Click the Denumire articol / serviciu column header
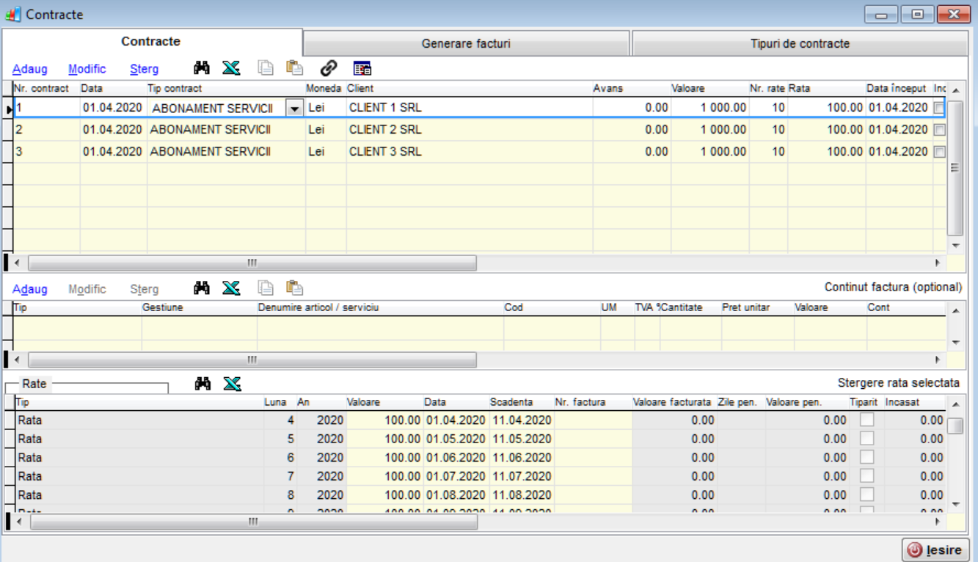This screenshot has height=562, width=978. coord(380,307)
